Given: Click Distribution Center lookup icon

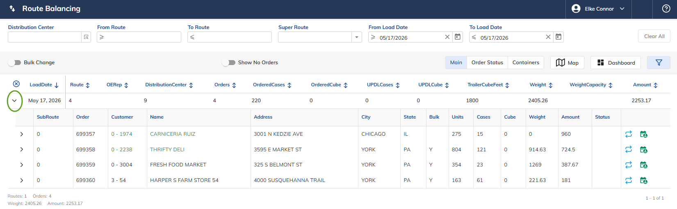Looking at the screenshot, I should pos(86,37).
